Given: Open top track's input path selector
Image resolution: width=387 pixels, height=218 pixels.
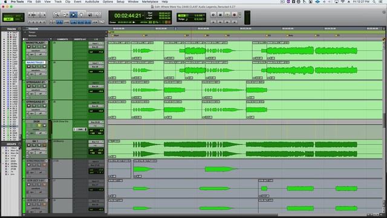Looking at the screenshot, I should tap(96, 43).
